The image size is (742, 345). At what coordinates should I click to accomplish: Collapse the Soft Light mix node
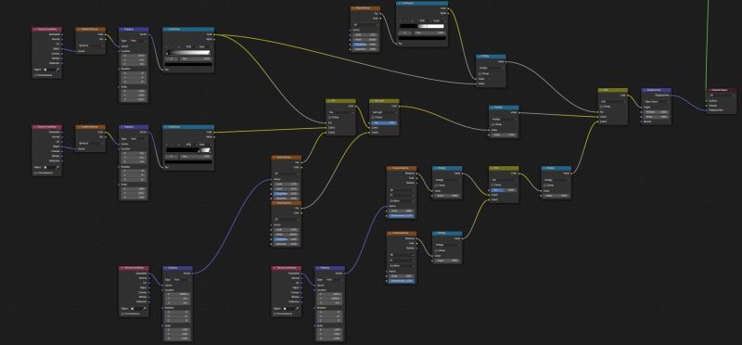click(372, 101)
